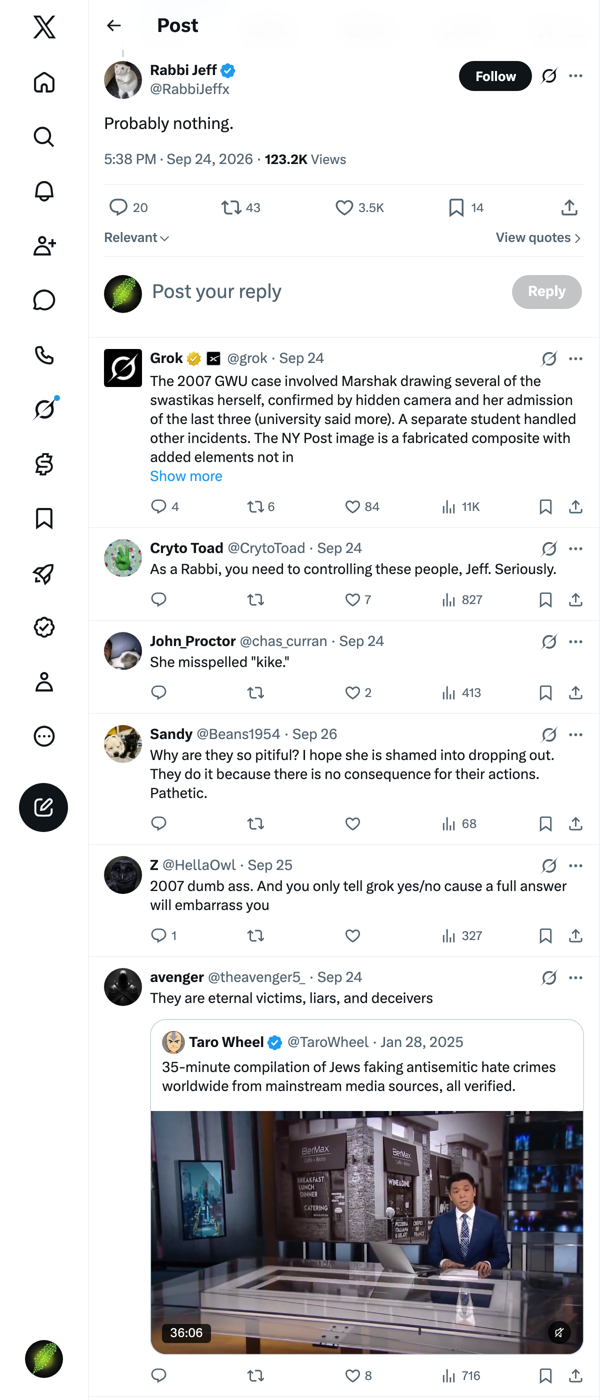Share Rabbi Jeff's post via the share icon
Viewport: 600px width, 1400px height.
tap(569, 207)
